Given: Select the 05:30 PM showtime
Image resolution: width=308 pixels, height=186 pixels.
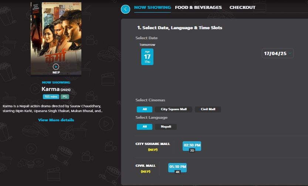Looking at the screenshot, I should [x=177, y=167].
